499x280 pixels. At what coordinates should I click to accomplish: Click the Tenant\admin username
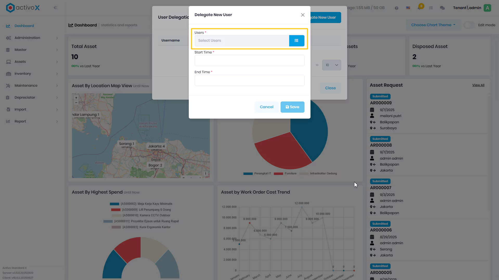467,8
